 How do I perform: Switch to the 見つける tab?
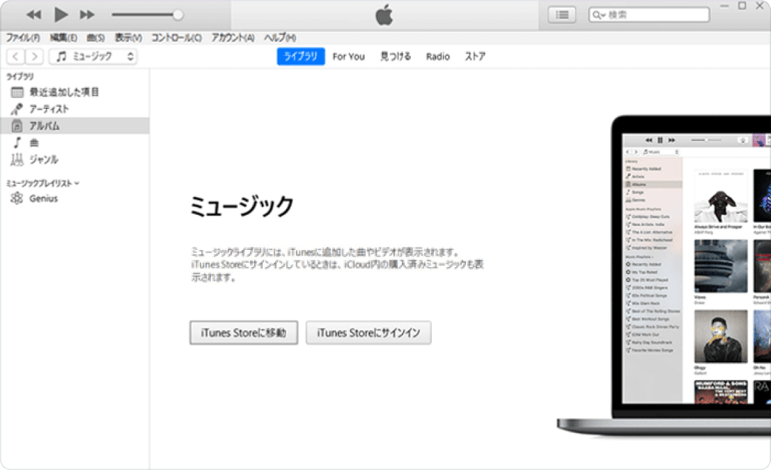(395, 57)
